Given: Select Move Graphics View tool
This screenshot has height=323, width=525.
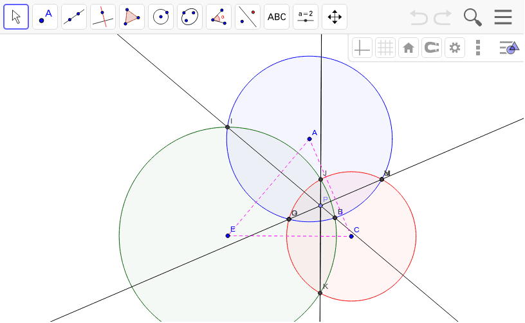Looking at the screenshot, I should click(x=335, y=17).
